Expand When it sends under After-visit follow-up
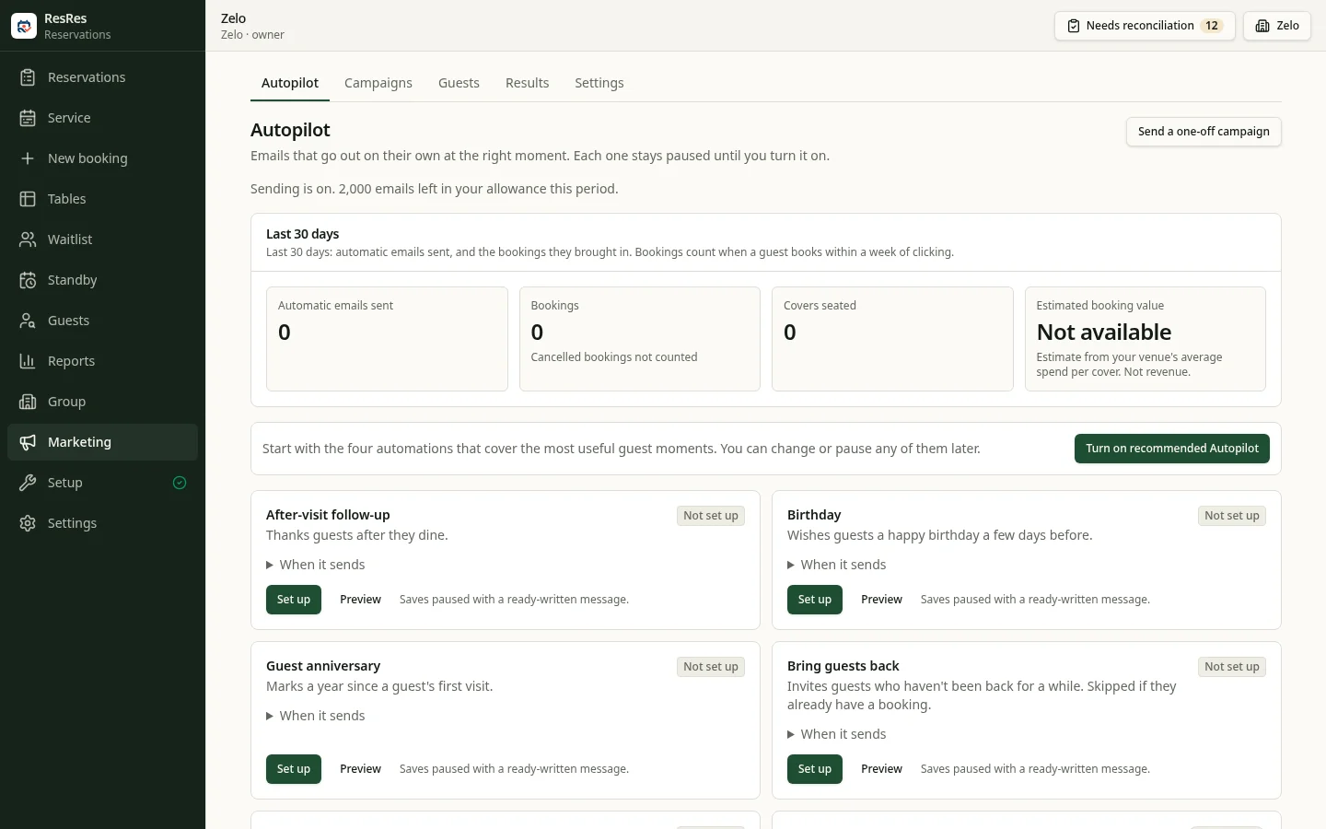The image size is (1326, 829). tap(316, 565)
